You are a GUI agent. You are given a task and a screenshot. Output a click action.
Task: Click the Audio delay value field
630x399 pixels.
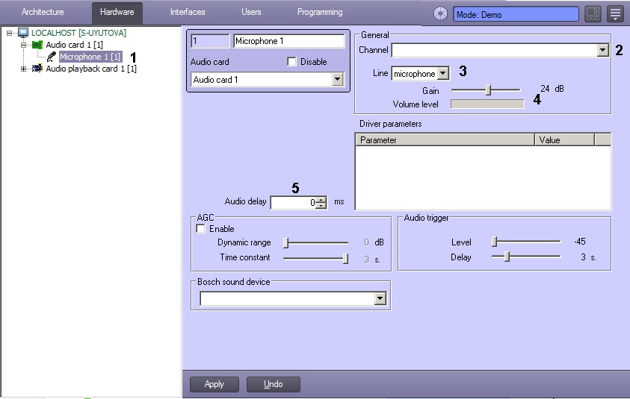(293, 203)
